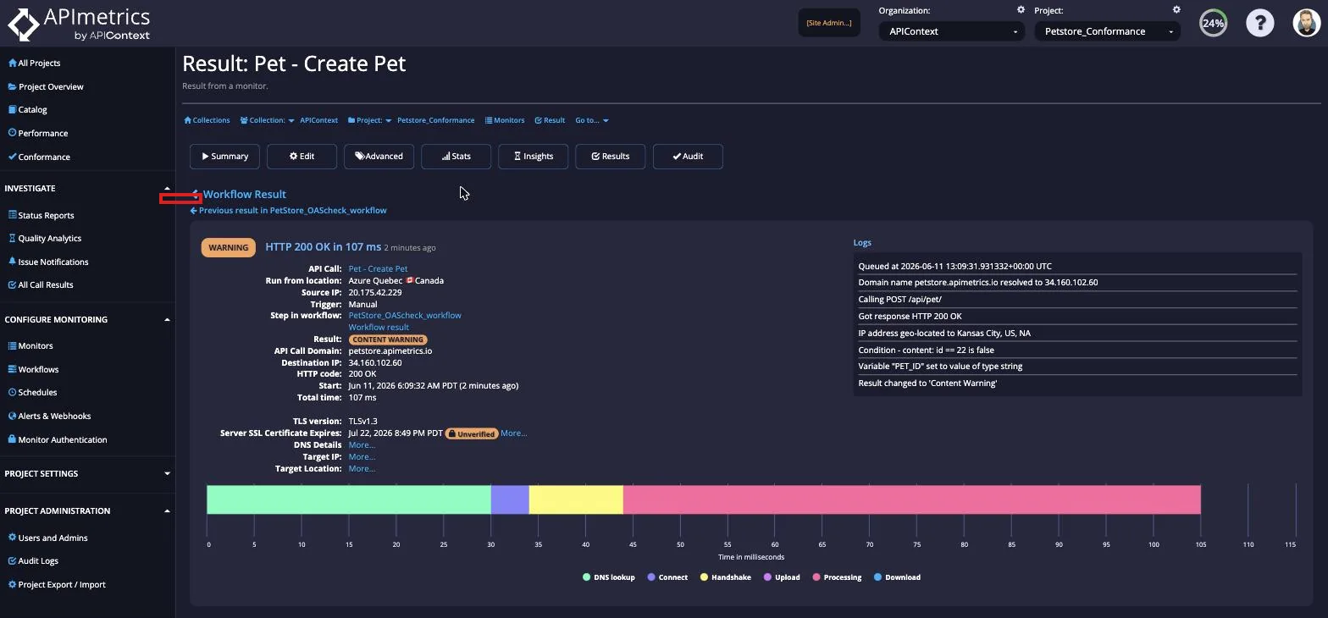Open Schedules in sidebar
The width and height of the screenshot is (1328, 618).
point(32,392)
